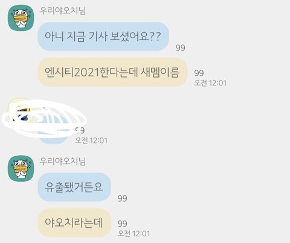Select the blue bubble 유출됐거든요
Screen dimensions: 290x243
tap(74, 187)
